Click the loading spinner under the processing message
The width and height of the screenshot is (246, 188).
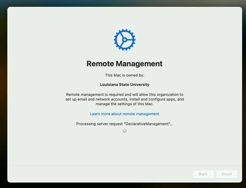[125, 131]
